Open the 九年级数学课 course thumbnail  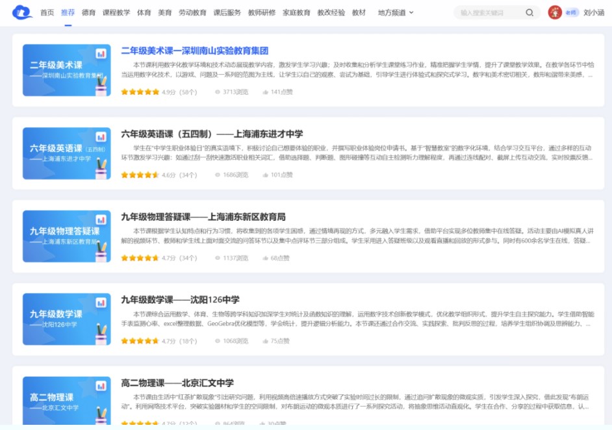click(x=67, y=319)
